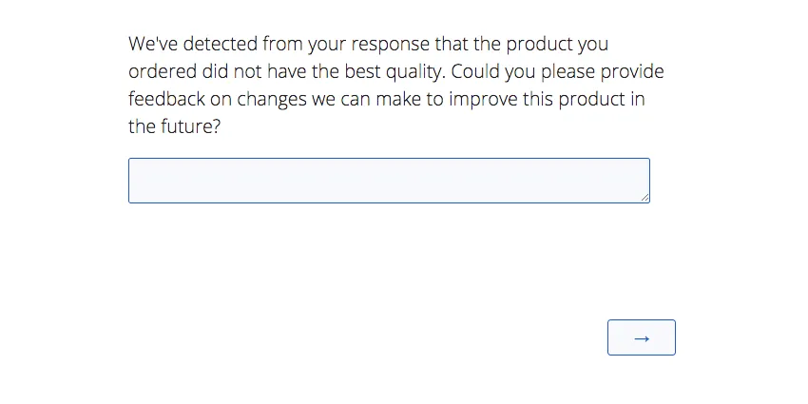Click the word "response" in the question
Screen dimensions: 808x404
391,44
